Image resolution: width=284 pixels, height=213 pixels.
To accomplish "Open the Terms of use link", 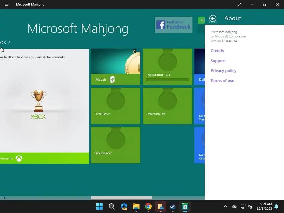I will 222,81.
